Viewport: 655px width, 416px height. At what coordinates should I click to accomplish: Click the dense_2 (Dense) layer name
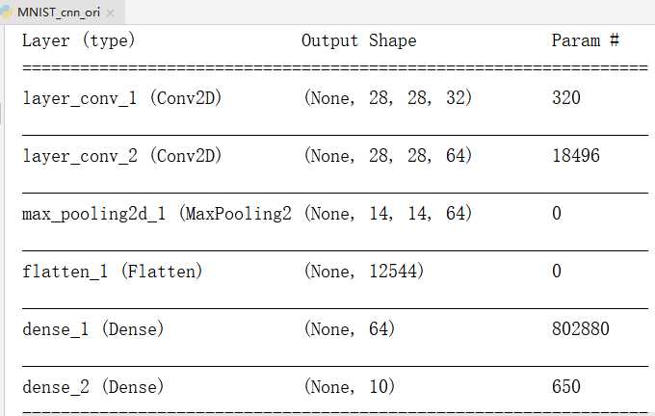click(93, 387)
